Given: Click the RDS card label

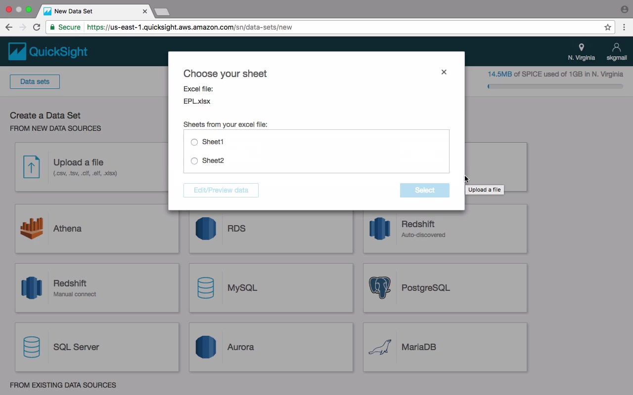Looking at the screenshot, I should [x=236, y=229].
